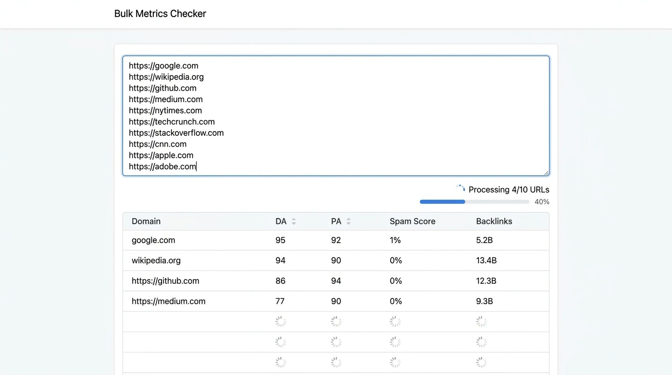Image resolution: width=672 pixels, height=375 pixels.
Task: Click DA value 94 for wikipedia.org
Action: pos(280,260)
